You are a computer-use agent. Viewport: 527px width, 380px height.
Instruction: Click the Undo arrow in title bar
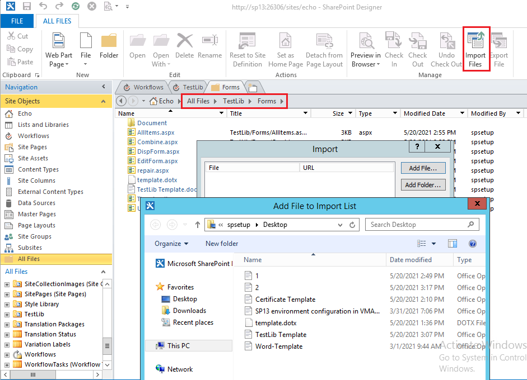(43, 6)
